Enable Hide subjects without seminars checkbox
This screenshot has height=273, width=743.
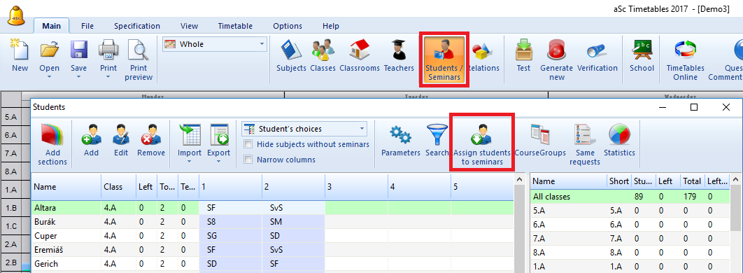[248, 144]
